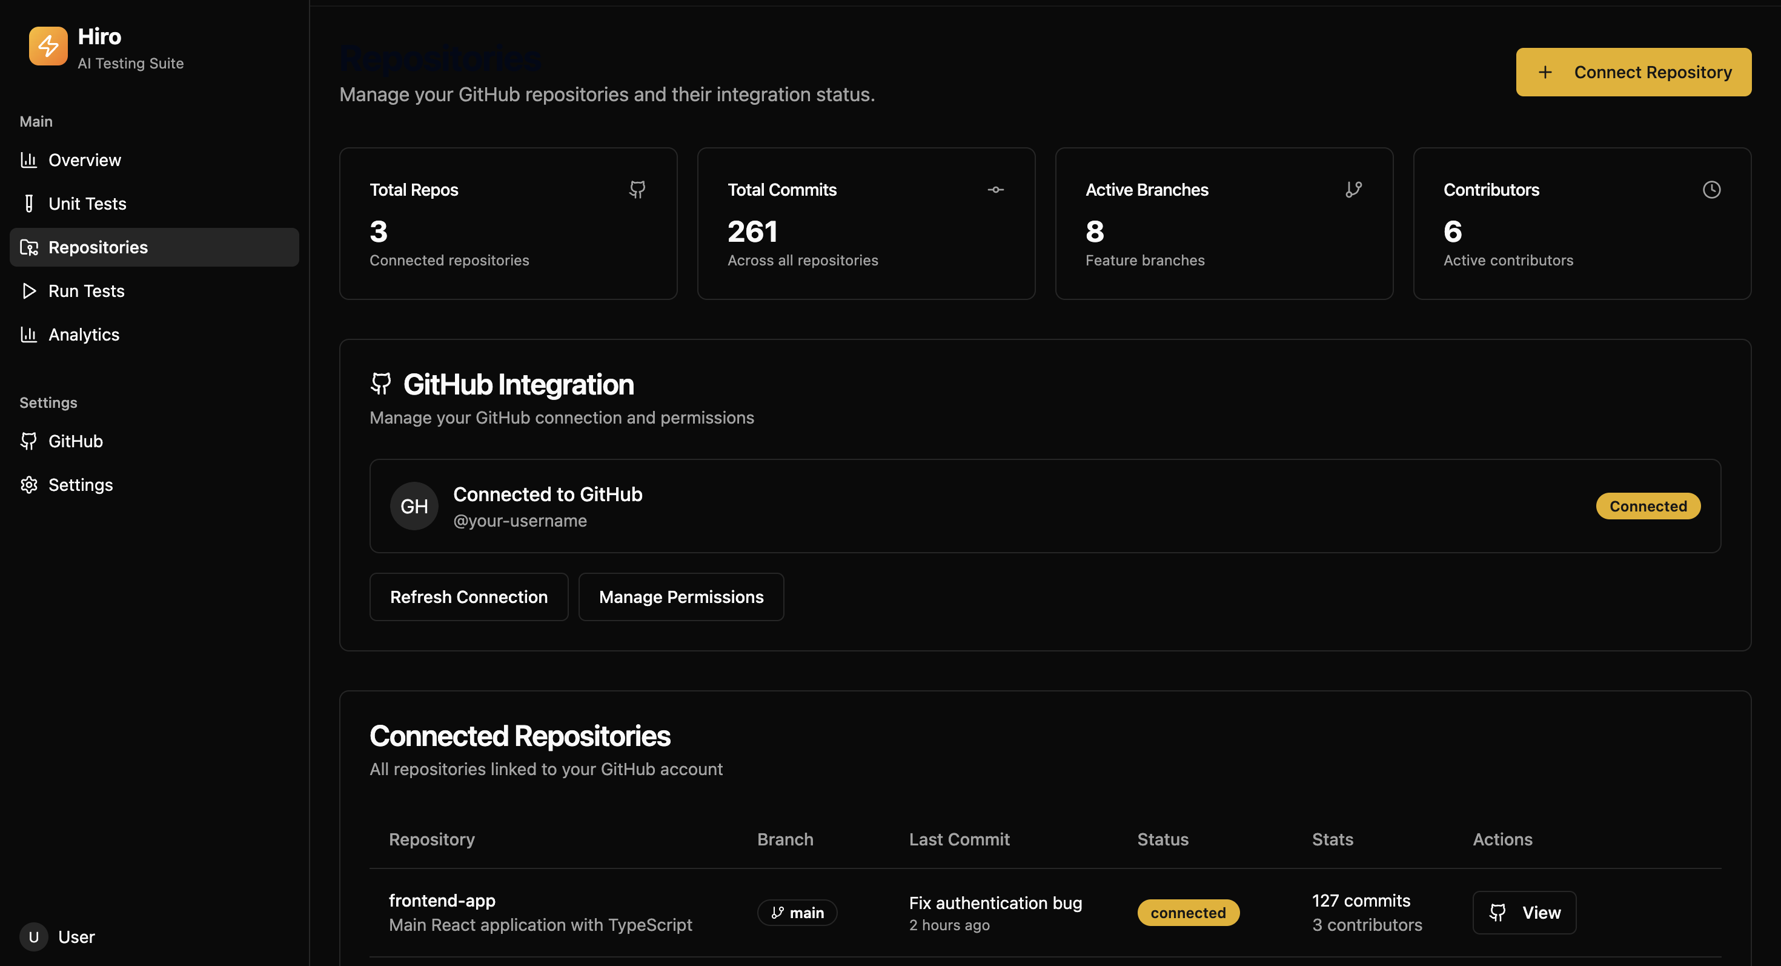1781x966 pixels.
Task: Click the clock icon in Contributors card
Action: pyautogui.click(x=1711, y=190)
